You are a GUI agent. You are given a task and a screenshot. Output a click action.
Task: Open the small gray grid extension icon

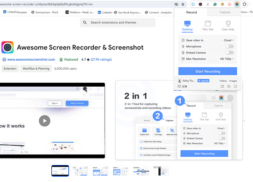pyautogui.click(x=208, y=4)
